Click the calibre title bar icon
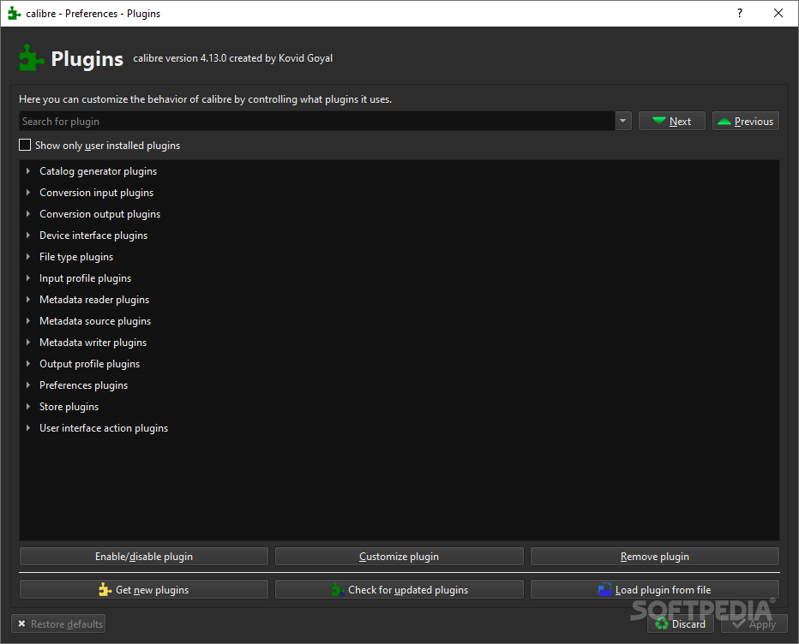 [15, 13]
